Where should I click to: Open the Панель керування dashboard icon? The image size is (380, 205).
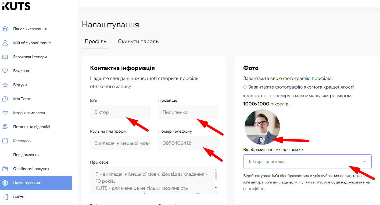5,29
